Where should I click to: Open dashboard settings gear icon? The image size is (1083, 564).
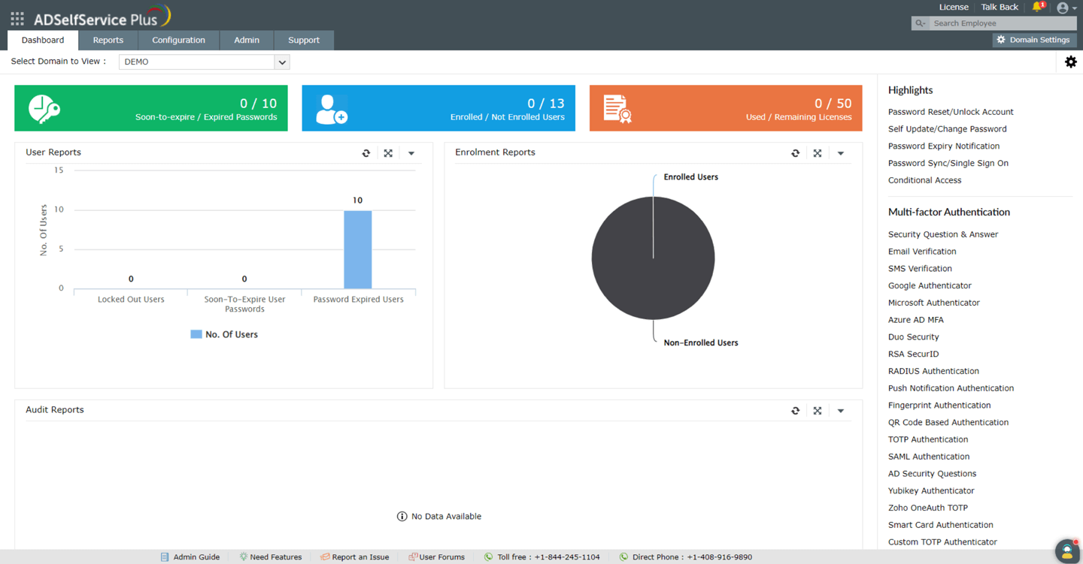click(x=1071, y=62)
